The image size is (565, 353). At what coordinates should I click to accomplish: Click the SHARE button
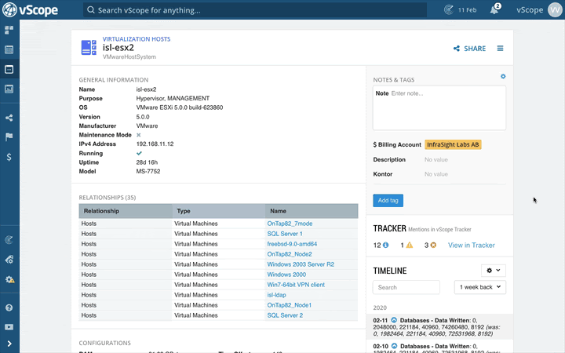(x=469, y=49)
